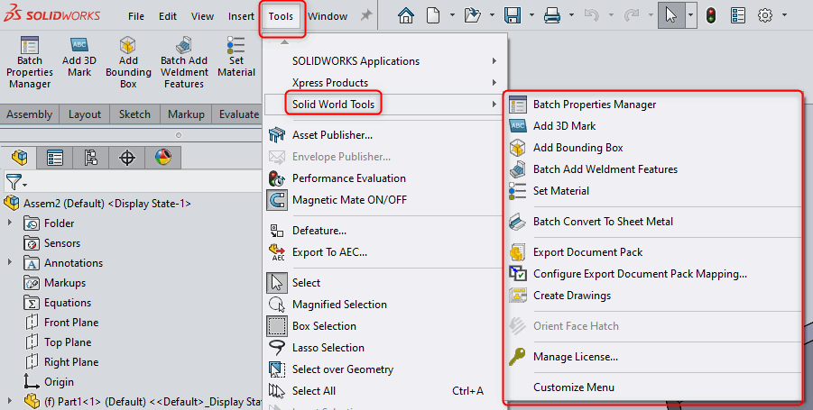
Task: Select the Front Plane tree item
Action: pyautogui.click(x=70, y=323)
